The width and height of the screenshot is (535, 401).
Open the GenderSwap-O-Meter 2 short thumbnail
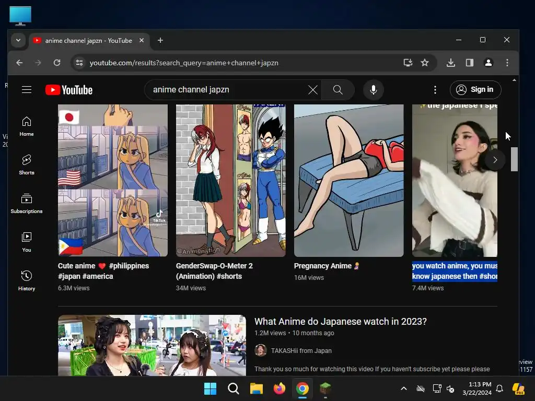click(230, 180)
